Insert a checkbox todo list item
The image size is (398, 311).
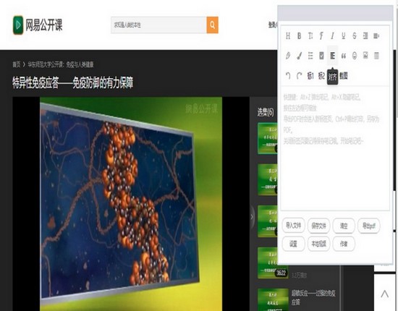pos(321,56)
